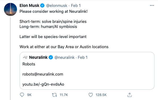Image resolution: width=158 pixels, height=100 pixels.
Task: Open the share upload icon
Action: coord(130,95)
